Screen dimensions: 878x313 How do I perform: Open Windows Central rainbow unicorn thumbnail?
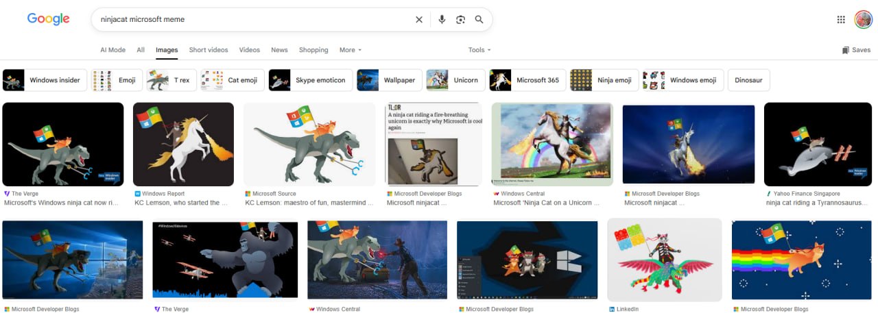(552, 145)
